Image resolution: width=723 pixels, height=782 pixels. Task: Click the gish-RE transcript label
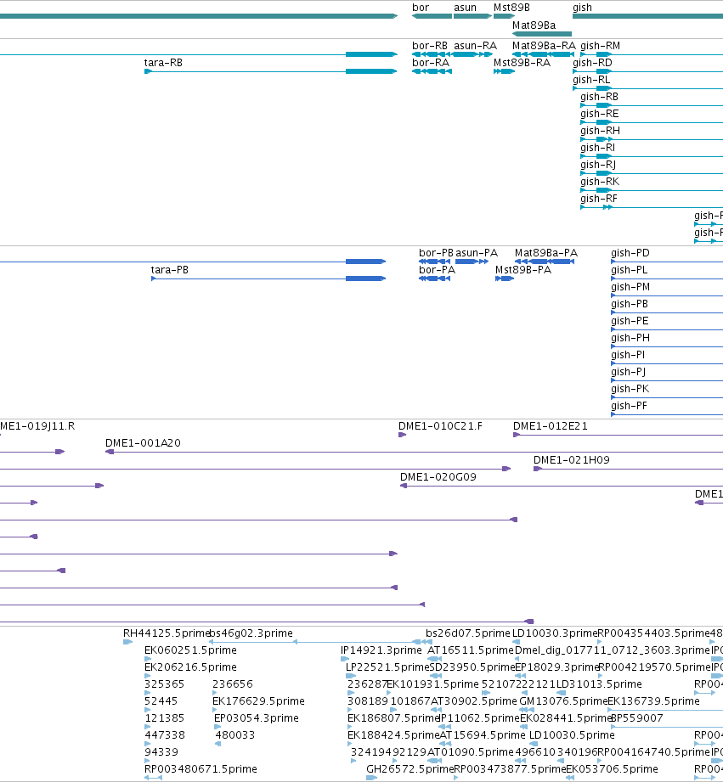tap(599, 113)
